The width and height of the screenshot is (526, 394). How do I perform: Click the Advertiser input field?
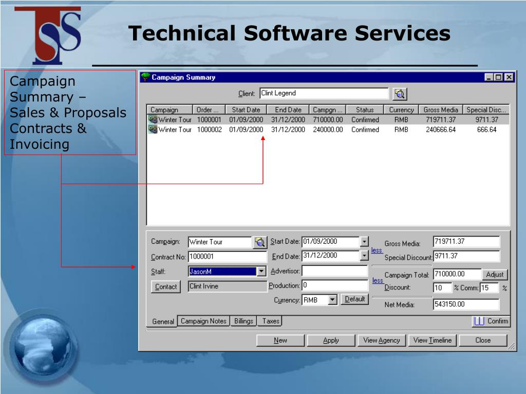[x=334, y=271]
